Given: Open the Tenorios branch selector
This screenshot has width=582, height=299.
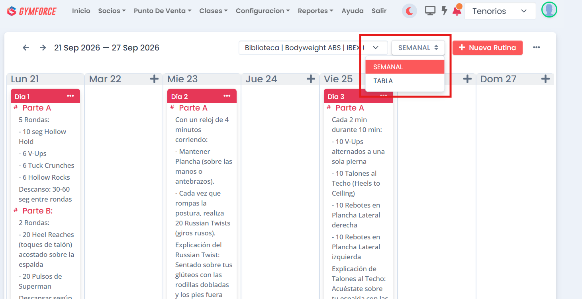Looking at the screenshot, I should 500,11.
